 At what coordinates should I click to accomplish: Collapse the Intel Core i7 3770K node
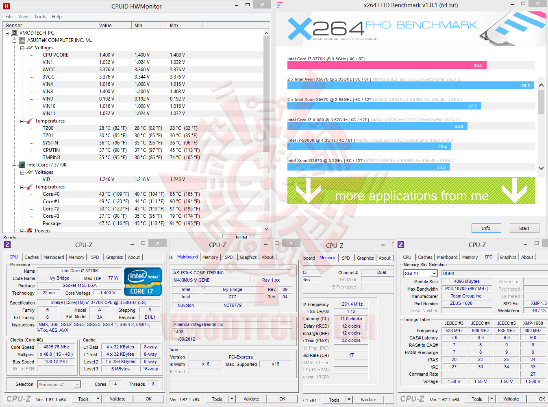(14, 165)
